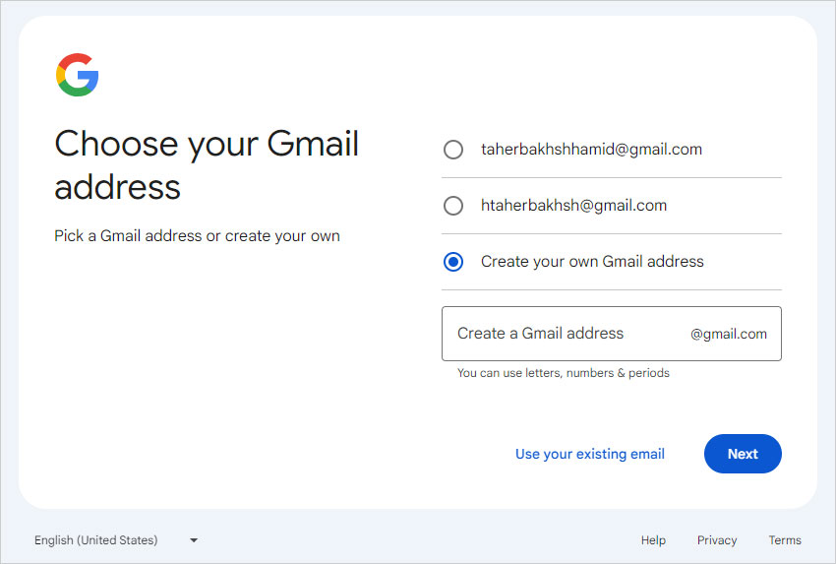Click 'Pick a Gmail address or create your own' text
Viewport: 836px width, 564px height.
pyautogui.click(x=198, y=236)
